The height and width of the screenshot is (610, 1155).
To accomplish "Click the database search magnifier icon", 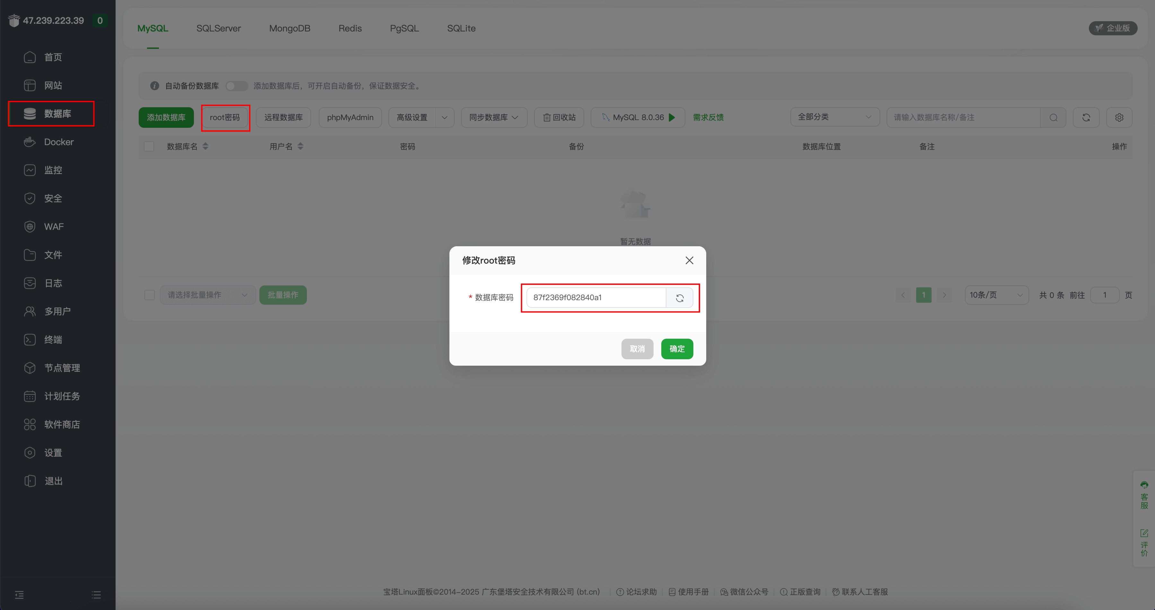I will pyautogui.click(x=1053, y=118).
